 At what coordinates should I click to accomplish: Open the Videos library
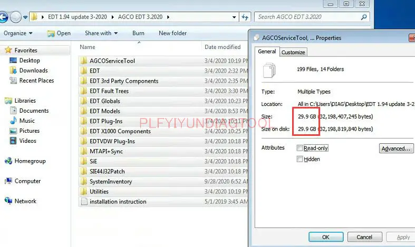27,141
